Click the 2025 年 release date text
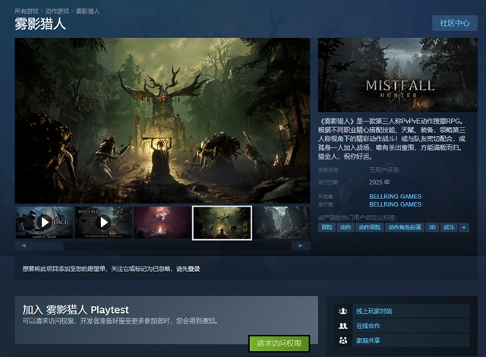Image resolution: width=486 pixels, height=357 pixels. [380, 182]
